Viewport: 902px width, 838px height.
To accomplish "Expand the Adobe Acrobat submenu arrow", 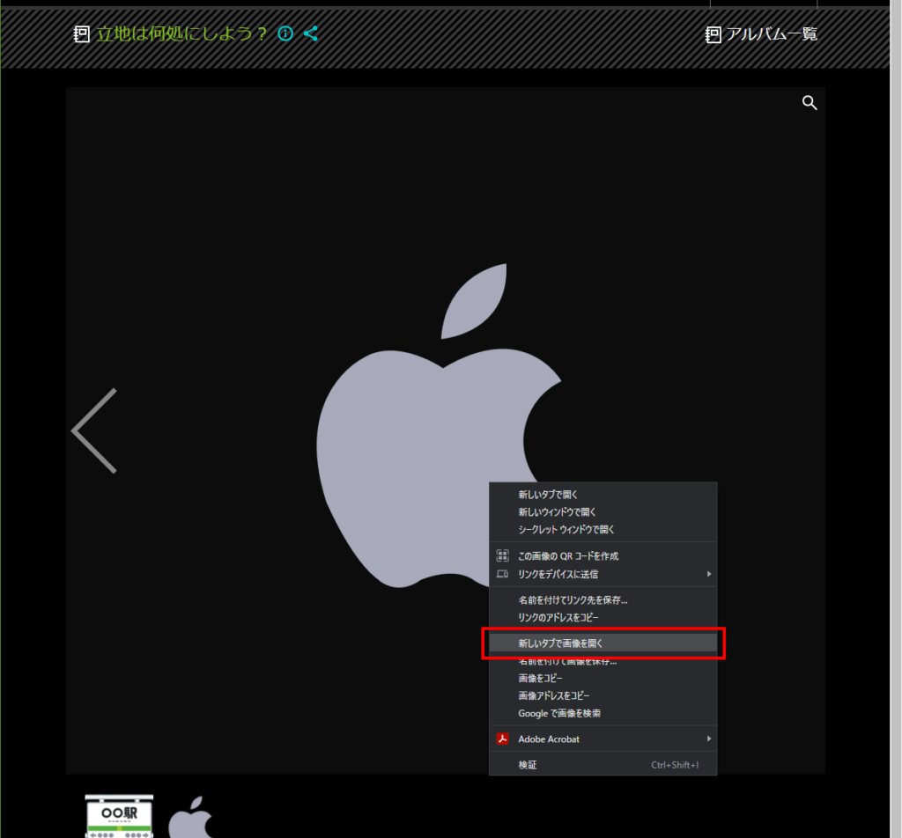I will tap(709, 739).
